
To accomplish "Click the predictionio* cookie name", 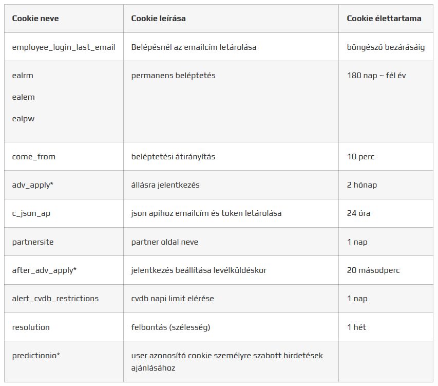I will [36, 356].
